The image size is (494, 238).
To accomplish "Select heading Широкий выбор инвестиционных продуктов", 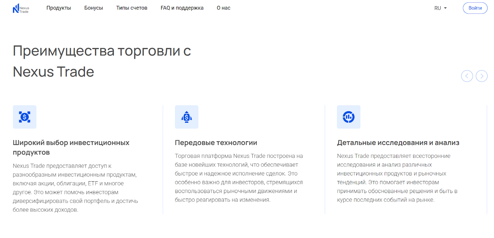I will [x=71, y=147].
